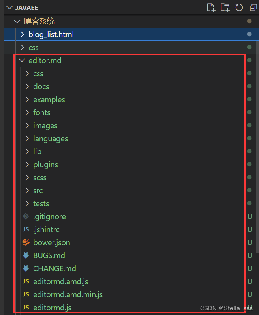The image size is (259, 315).
Task: Click the .gitignore file icon
Action: pos(26,216)
